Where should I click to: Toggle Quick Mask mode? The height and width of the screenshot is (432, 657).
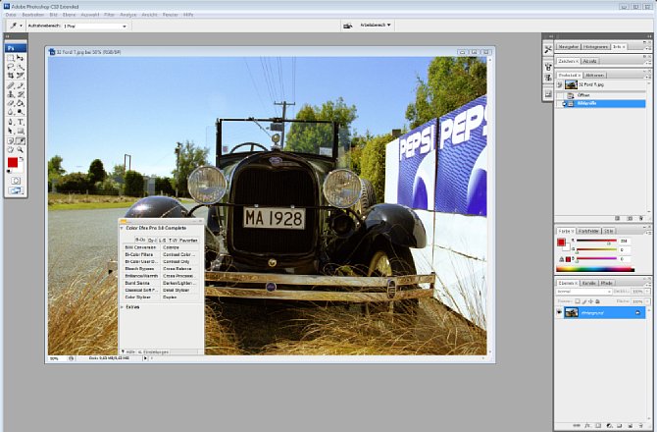(x=16, y=181)
